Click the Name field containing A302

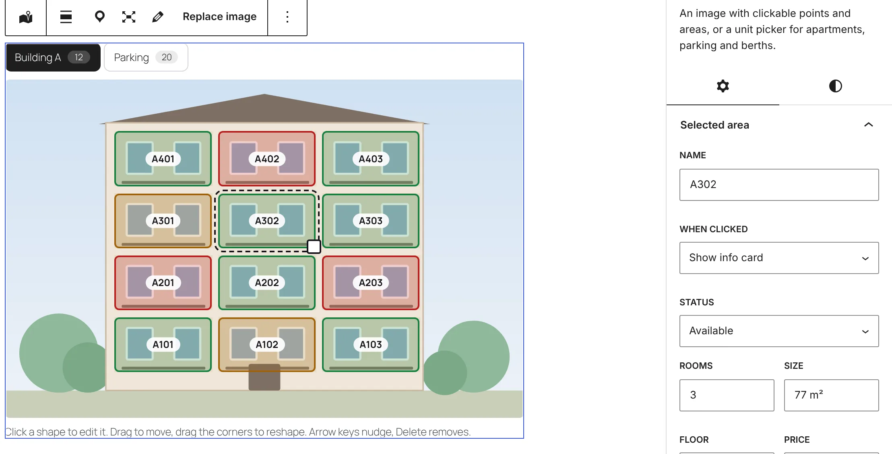779,185
